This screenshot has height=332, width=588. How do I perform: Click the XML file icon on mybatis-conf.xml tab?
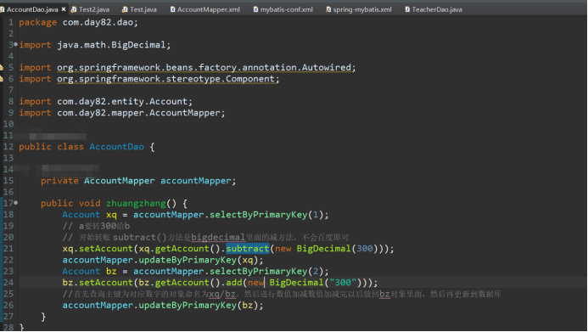(255, 9)
